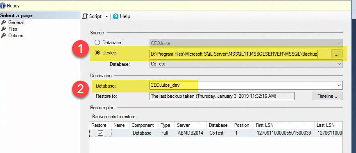Click the Position value 1 cell
Viewport: 356px width, 153px height.
tap(243, 133)
